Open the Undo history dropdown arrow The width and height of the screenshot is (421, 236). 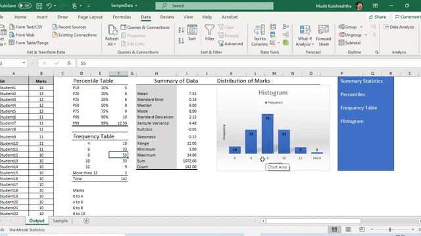coord(55,6)
